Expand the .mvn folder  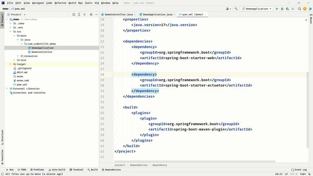click(10, 27)
